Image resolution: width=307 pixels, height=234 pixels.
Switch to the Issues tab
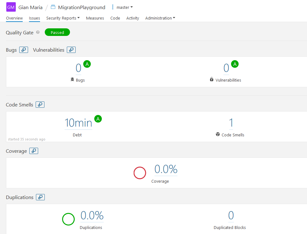[34, 18]
